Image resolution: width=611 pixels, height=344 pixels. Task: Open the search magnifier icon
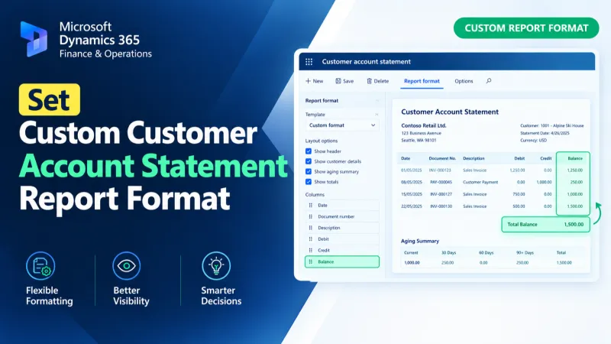pyautogui.click(x=489, y=81)
